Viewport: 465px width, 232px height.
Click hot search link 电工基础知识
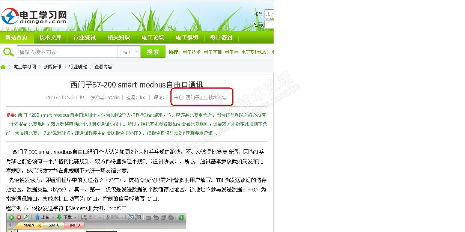coord(255,52)
